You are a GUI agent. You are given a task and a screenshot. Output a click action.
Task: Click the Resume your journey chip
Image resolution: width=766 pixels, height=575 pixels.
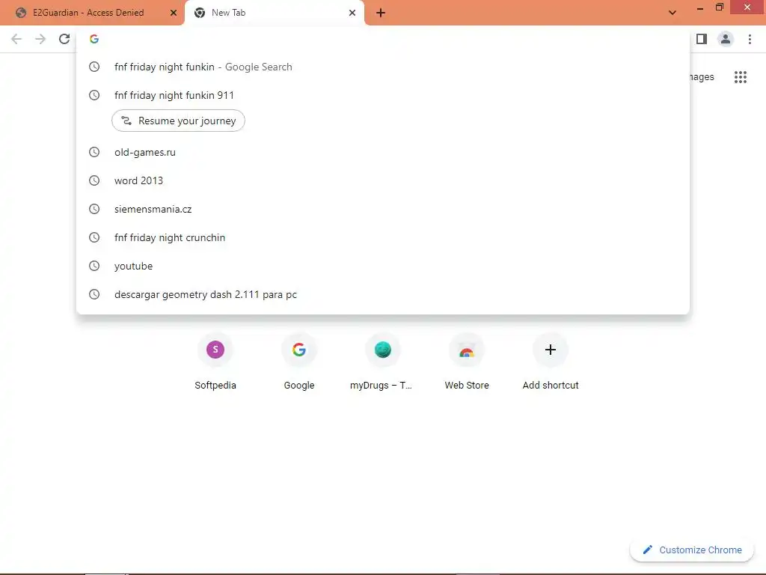click(x=178, y=121)
